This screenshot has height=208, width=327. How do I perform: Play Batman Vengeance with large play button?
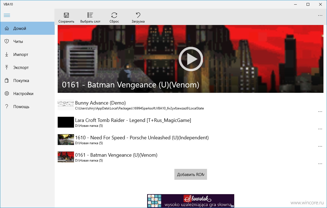[191, 59]
